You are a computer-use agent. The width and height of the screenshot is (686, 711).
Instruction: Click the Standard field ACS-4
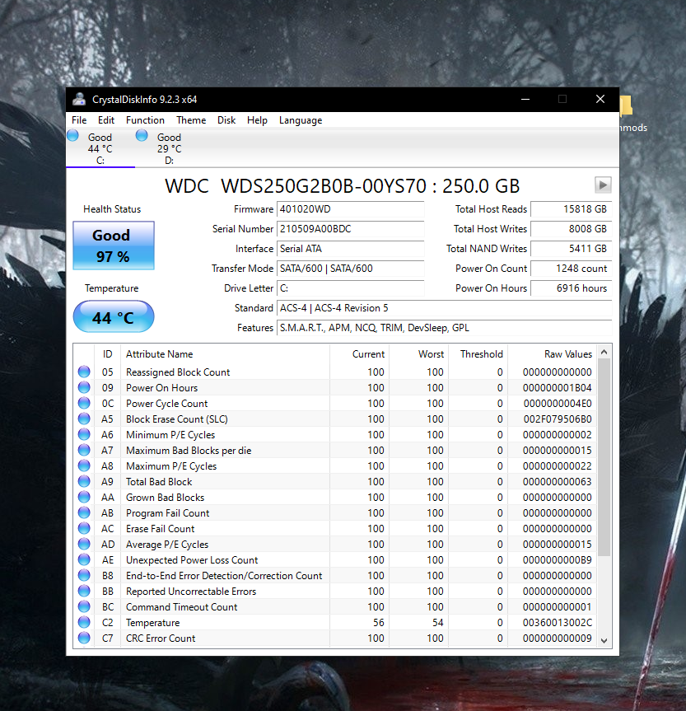[444, 308]
